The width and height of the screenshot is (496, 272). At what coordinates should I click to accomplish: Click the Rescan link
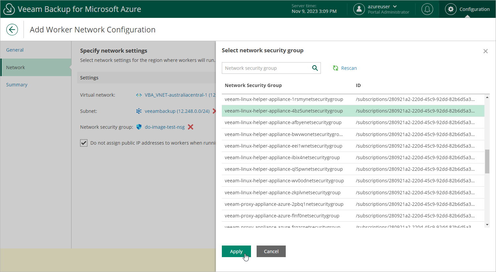[x=349, y=68]
